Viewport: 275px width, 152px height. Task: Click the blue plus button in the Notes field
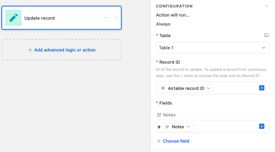coord(262,126)
